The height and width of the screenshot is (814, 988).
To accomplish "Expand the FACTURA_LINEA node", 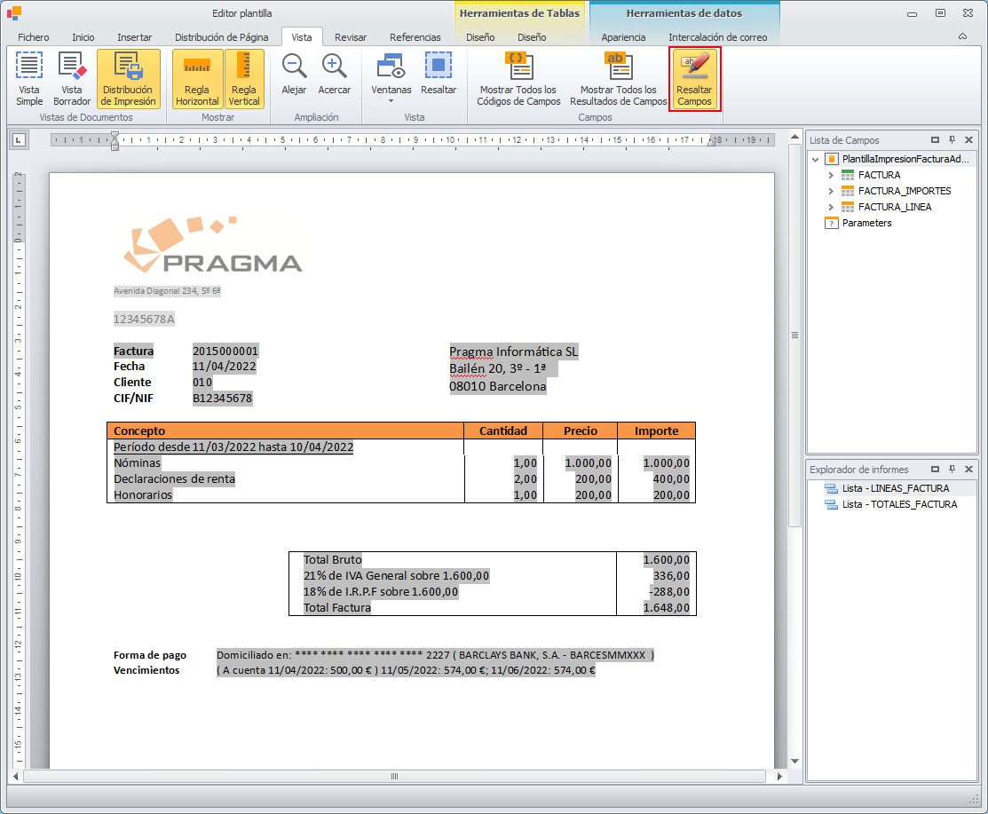I will coord(831,207).
